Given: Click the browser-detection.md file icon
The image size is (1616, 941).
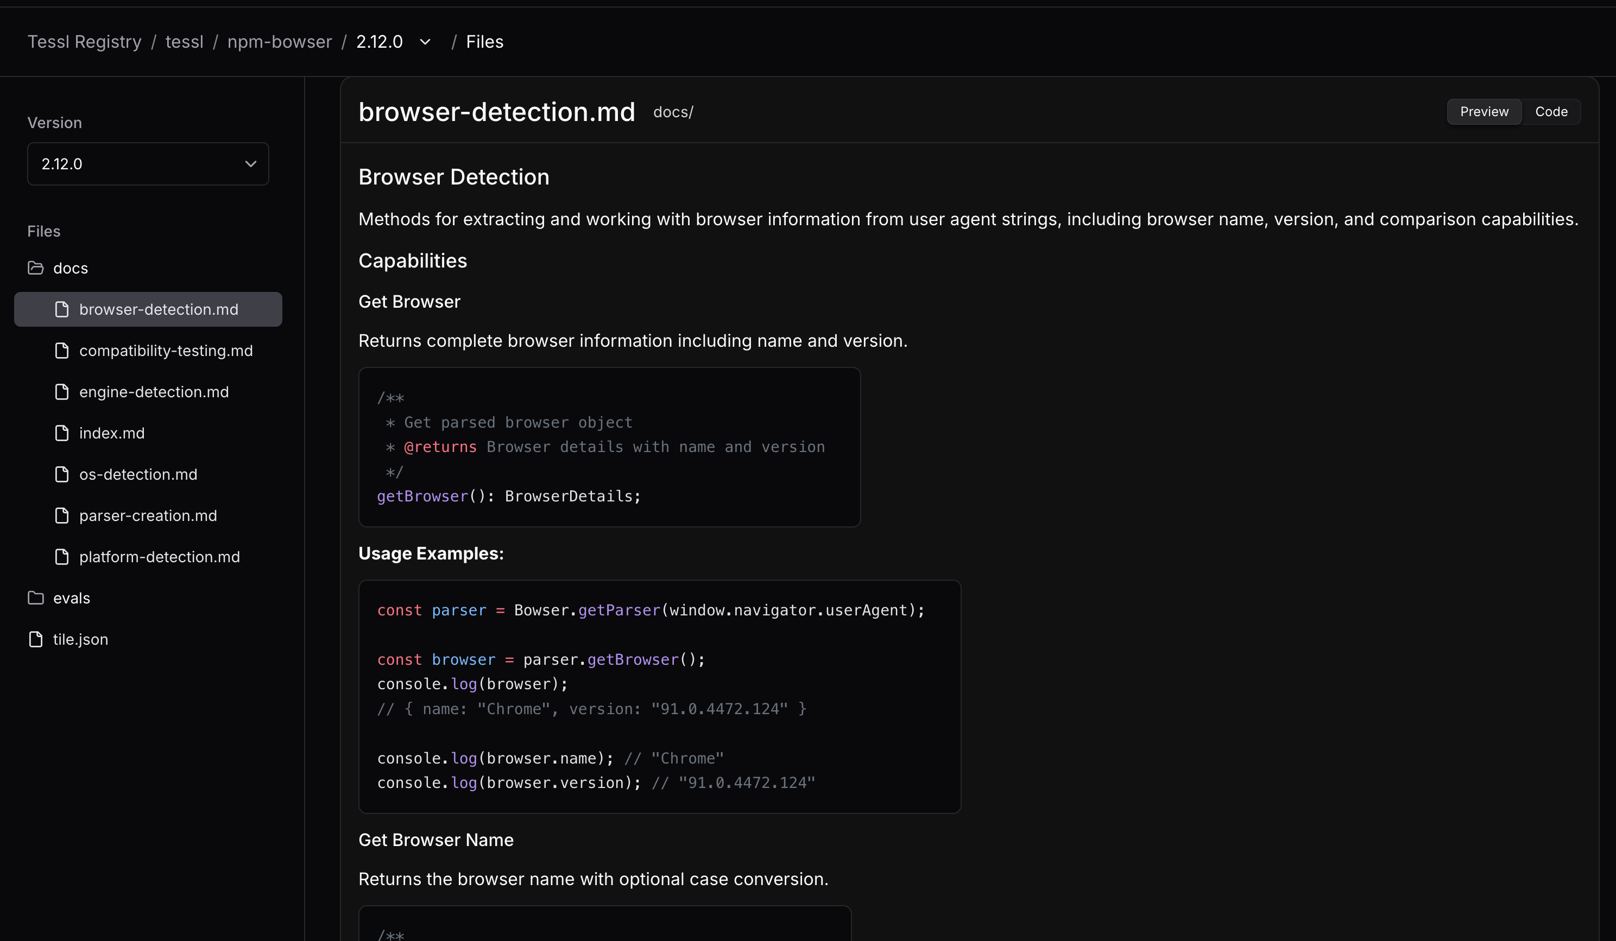Looking at the screenshot, I should click(61, 310).
